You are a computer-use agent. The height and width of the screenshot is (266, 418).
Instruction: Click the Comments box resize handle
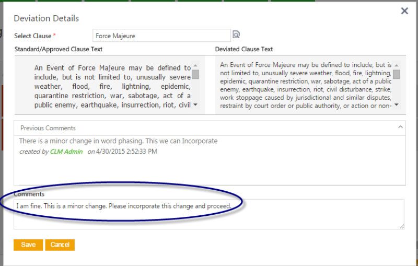[402, 226]
